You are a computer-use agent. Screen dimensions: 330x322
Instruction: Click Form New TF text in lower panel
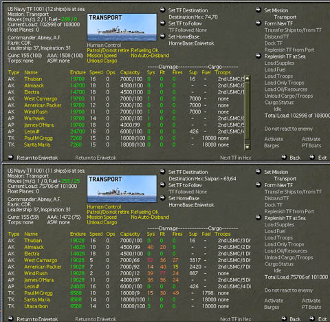(x=278, y=185)
